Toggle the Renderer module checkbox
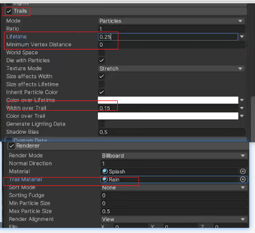255x233 pixels. pos(12,146)
